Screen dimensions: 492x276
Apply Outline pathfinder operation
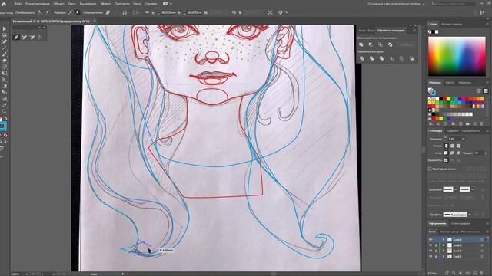pyautogui.click(x=401, y=58)
